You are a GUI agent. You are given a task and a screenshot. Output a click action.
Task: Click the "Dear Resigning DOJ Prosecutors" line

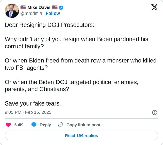[49, 25]
